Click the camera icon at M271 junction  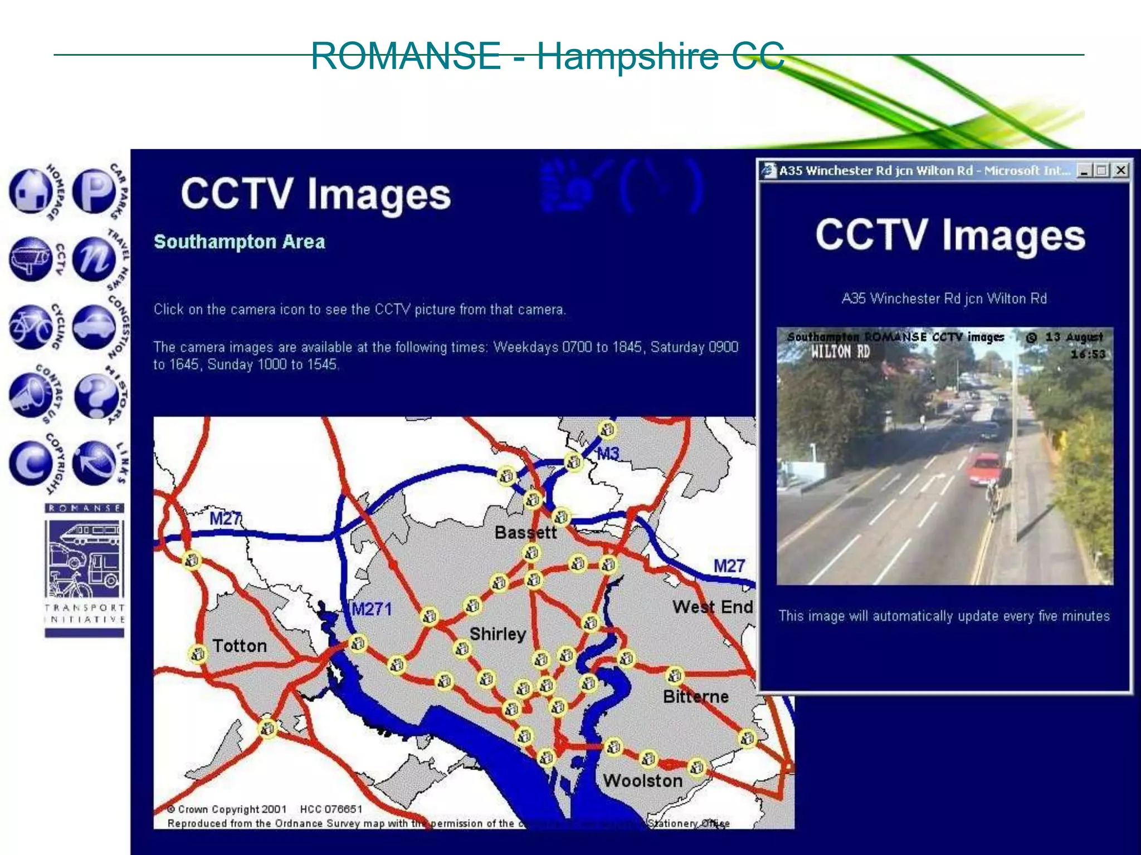[x=358, y=643]
